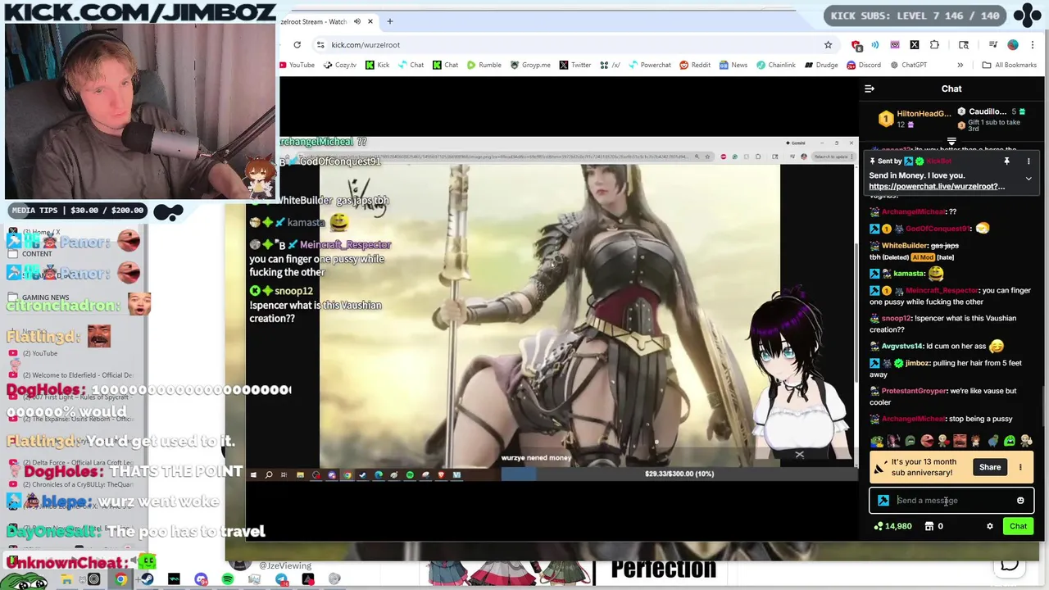Mute audio on the Wurzelroot tab

[x=356, y=21]
